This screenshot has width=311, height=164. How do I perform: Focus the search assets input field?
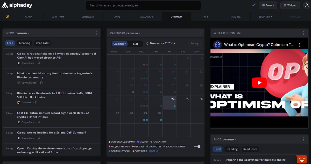(x=143, y=5)
